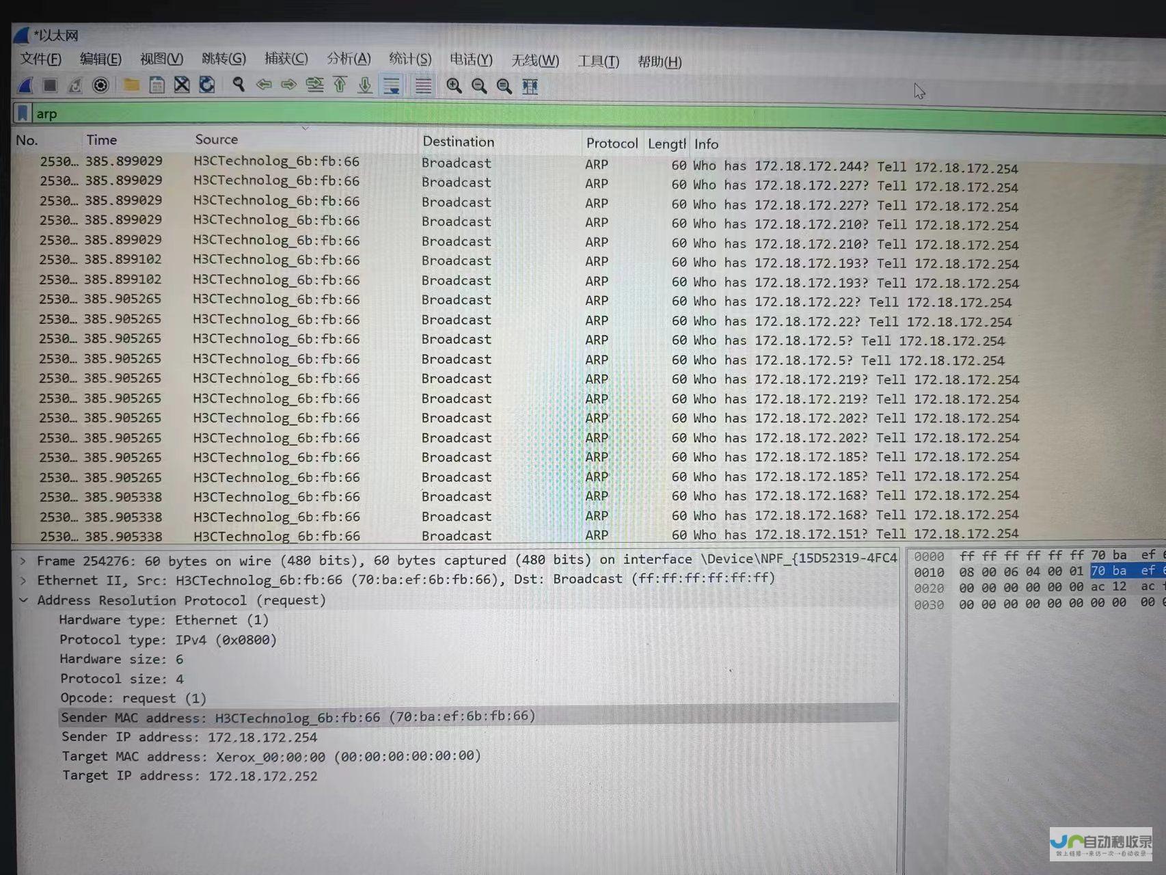Stop the running packet capture

[50, 85]
